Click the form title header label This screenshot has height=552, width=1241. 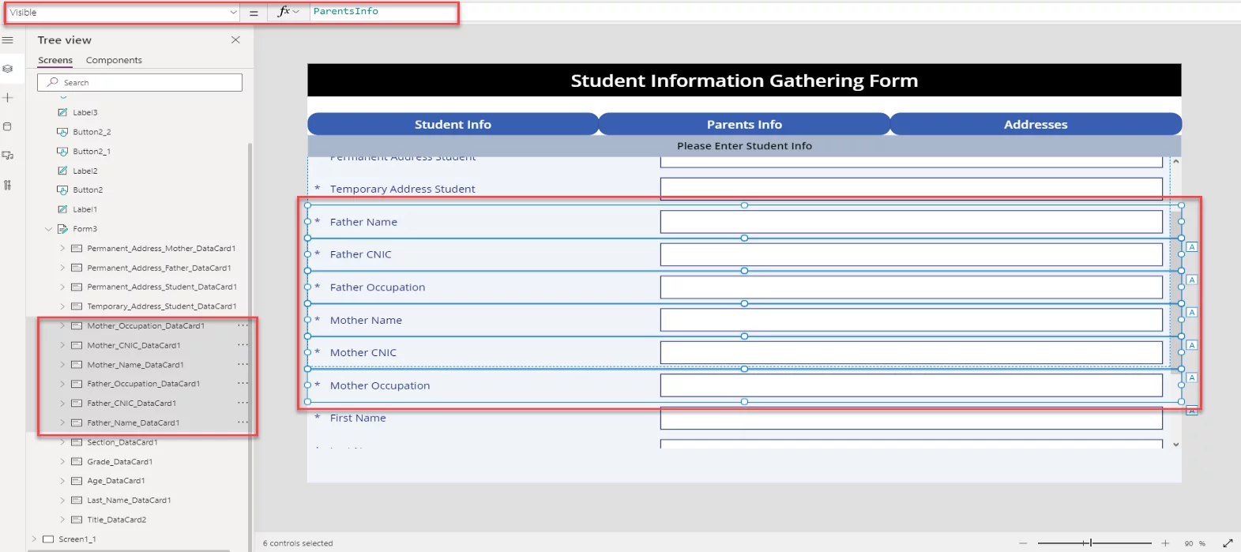pos(744,81)
